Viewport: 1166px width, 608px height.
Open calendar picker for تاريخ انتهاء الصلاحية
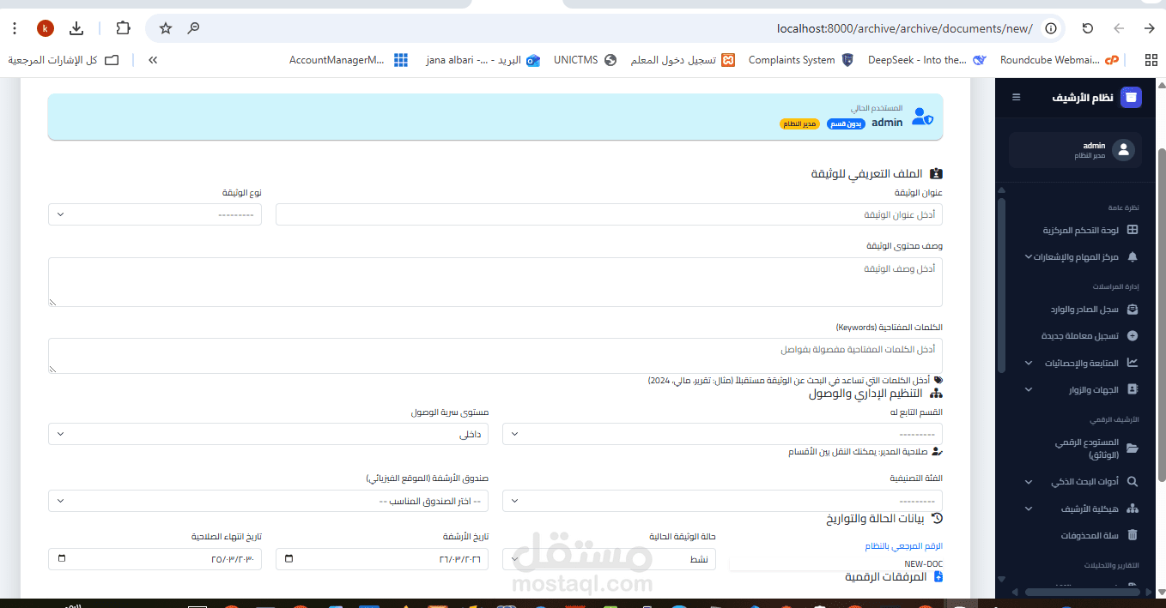coord(62,559)
